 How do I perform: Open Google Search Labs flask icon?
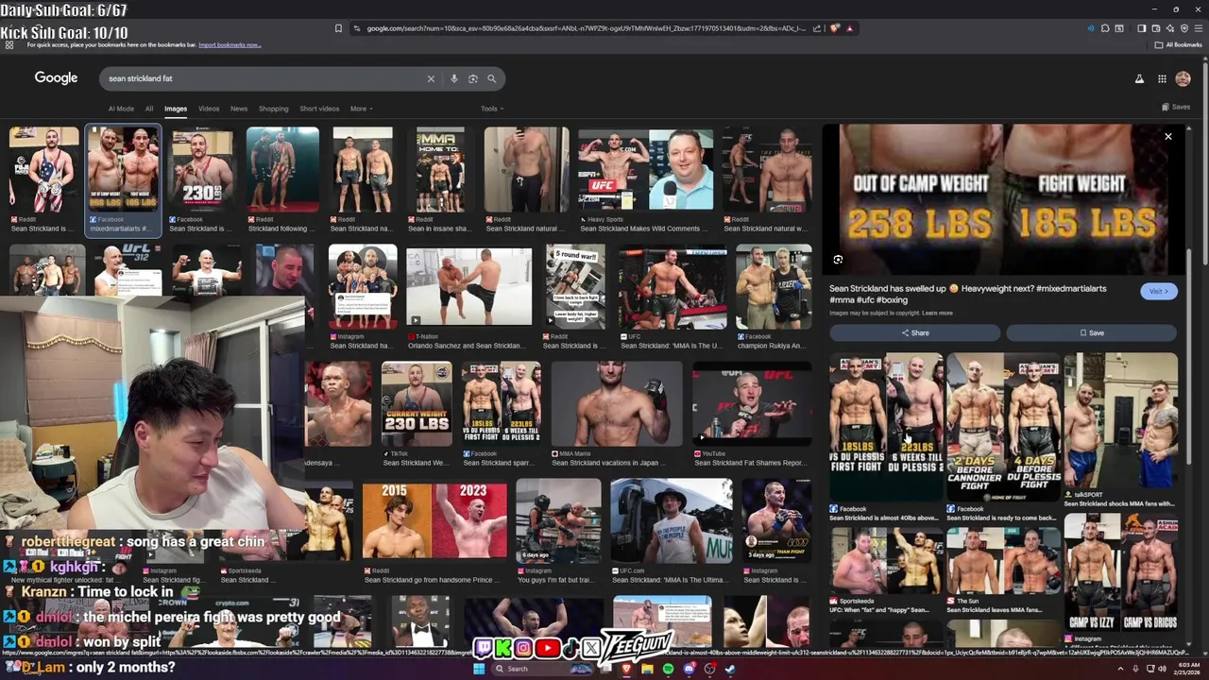click(x=1139, y=78)
